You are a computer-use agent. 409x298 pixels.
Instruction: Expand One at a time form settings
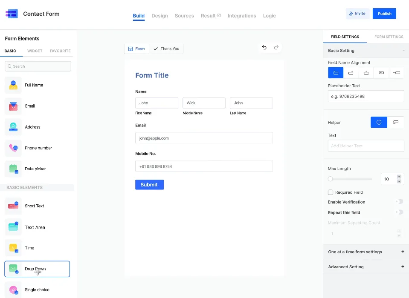(403, 252)
